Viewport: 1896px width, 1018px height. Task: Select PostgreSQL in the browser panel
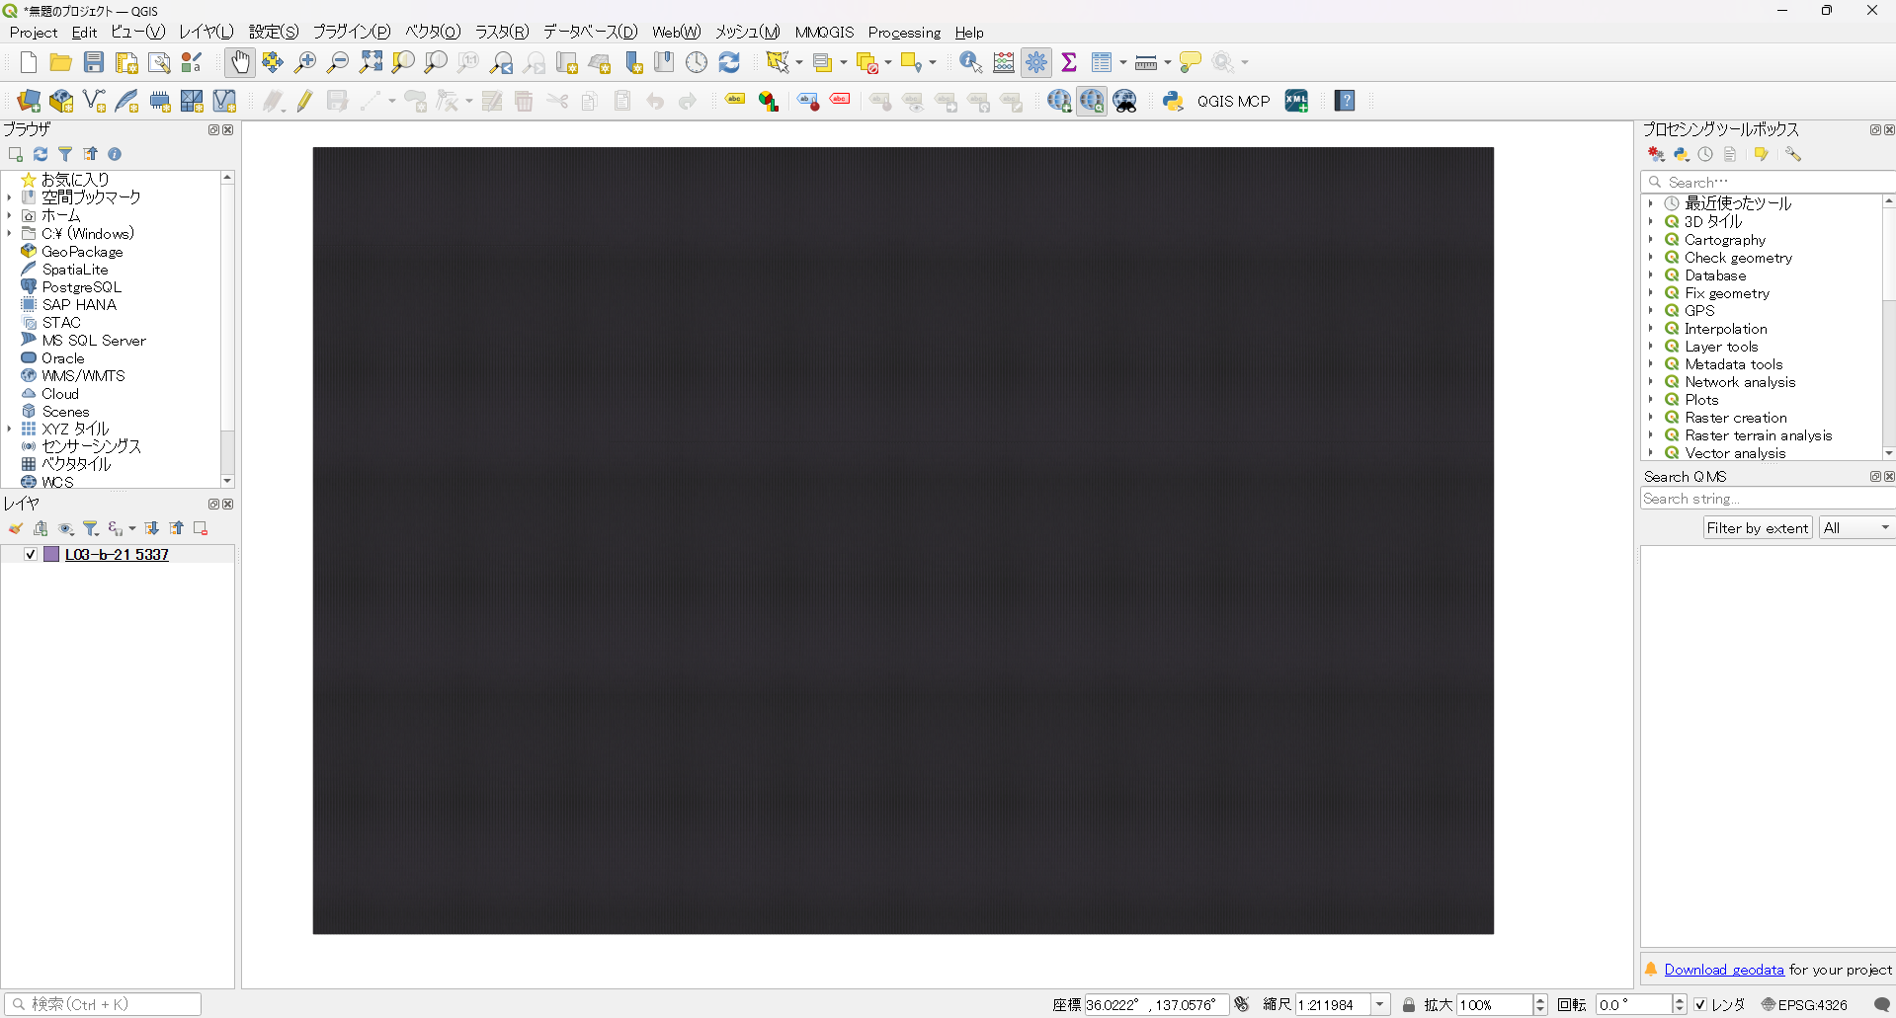(x=81, y=287)
